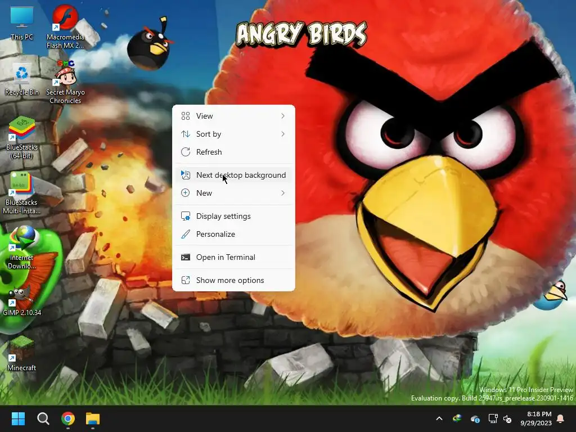
Task: Choose Next desktop background
Action: [x=233, y=175]
